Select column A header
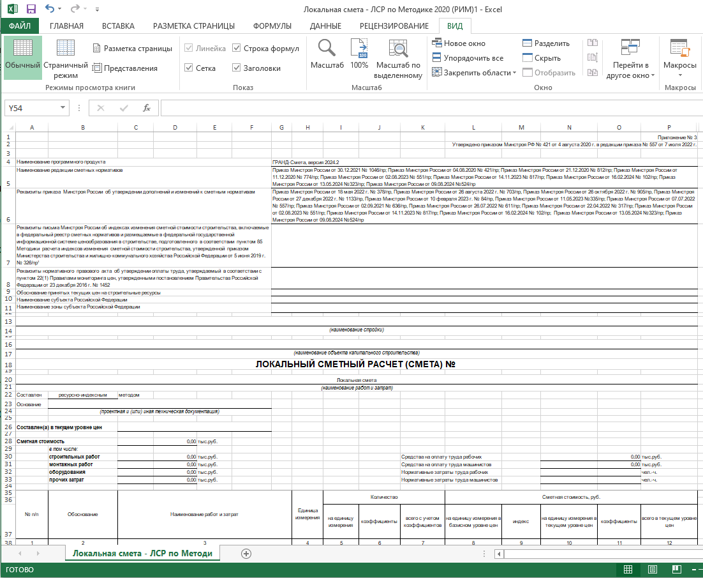The height and width of the screenshot is (578, 703). 32,128
